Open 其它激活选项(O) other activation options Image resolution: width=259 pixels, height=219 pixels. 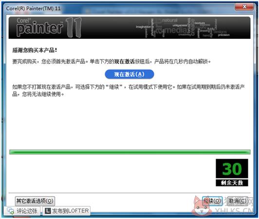35,201
